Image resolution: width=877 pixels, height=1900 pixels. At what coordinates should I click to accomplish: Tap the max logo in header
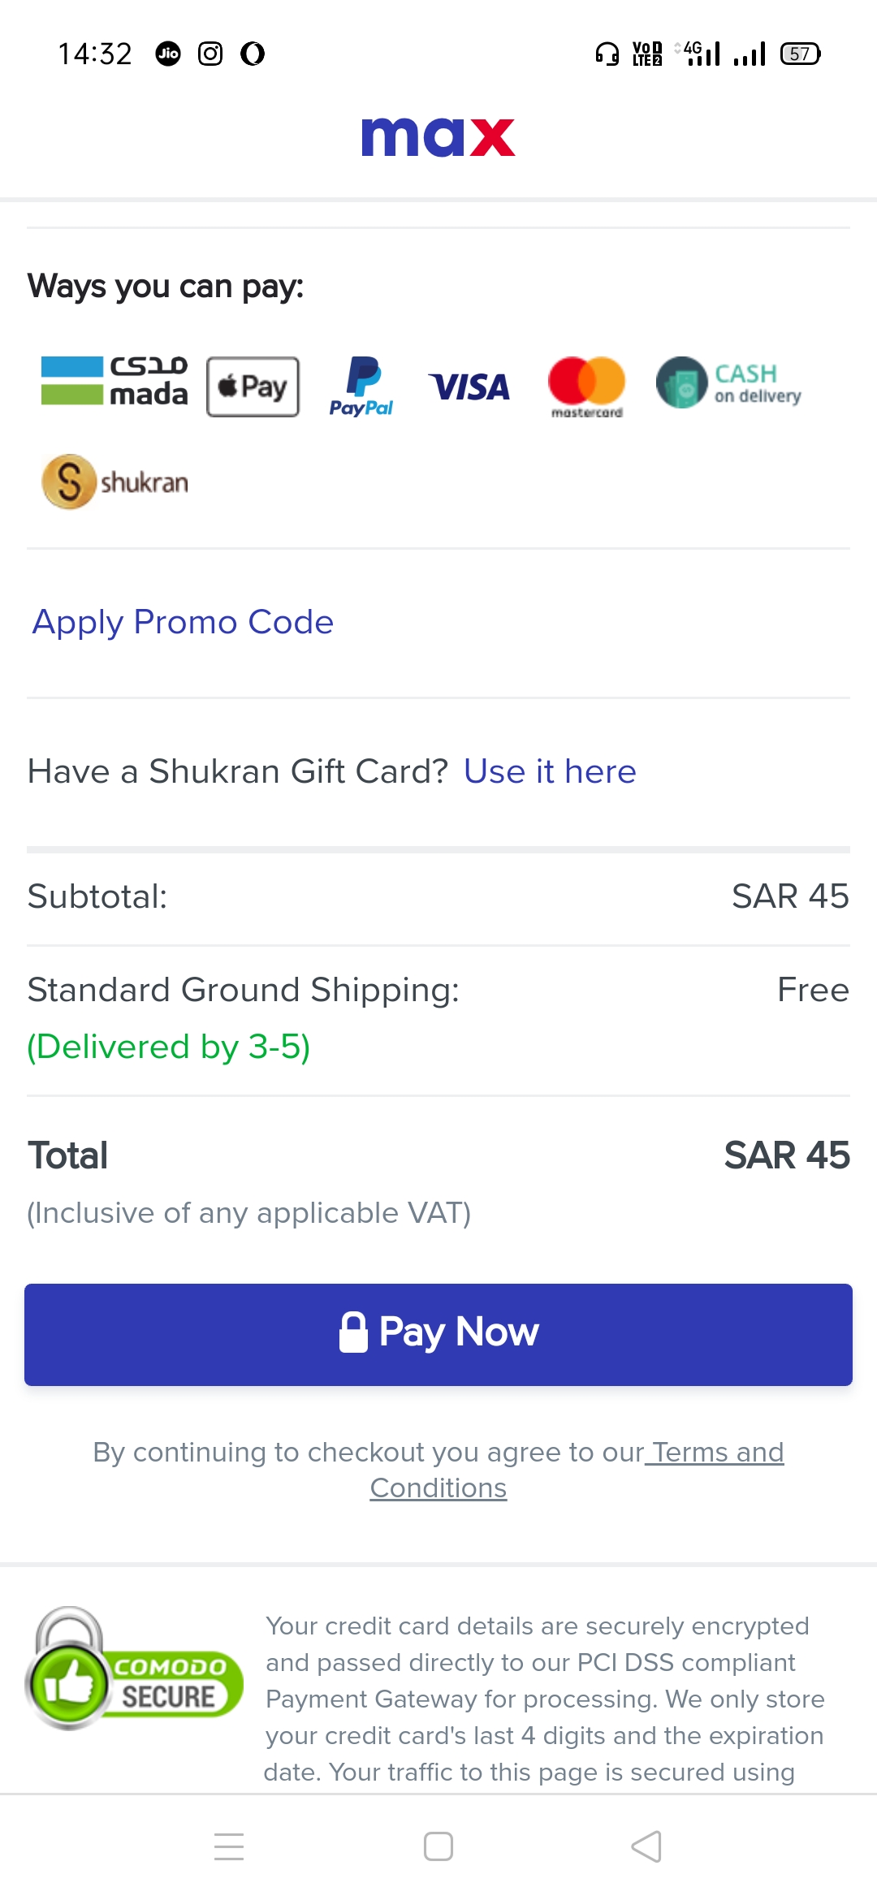pos(438,136)
